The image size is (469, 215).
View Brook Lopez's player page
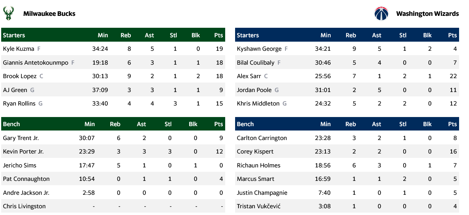pyautogui.click(x=19, y=76)
